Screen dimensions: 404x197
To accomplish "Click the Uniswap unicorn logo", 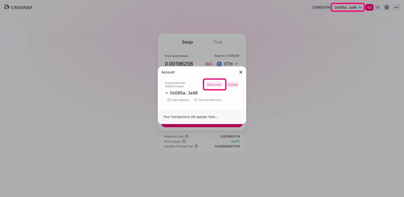I will [7, 7].
